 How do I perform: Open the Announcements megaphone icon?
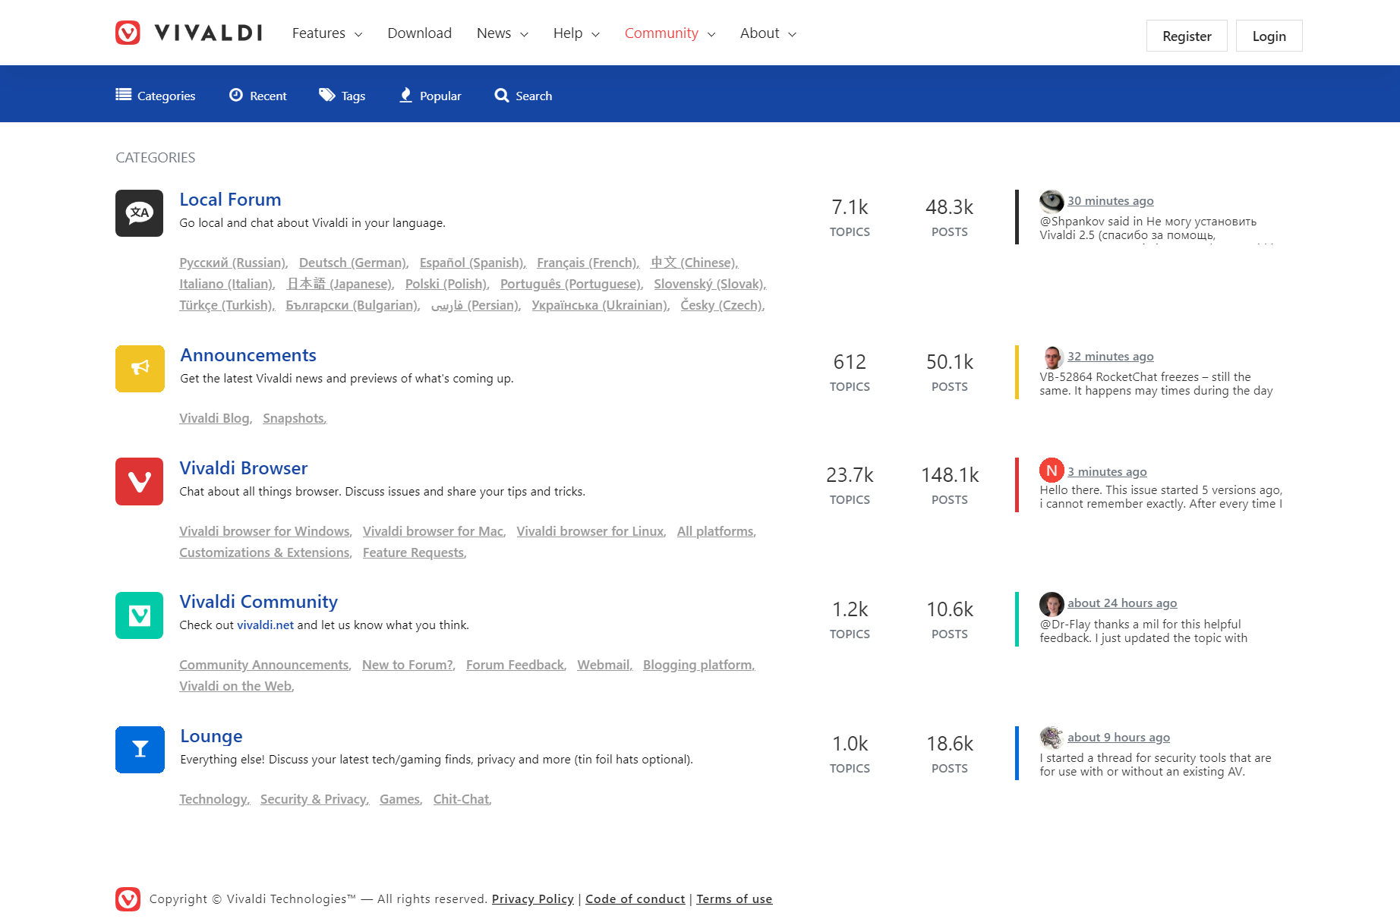click(x=140, y=369)
